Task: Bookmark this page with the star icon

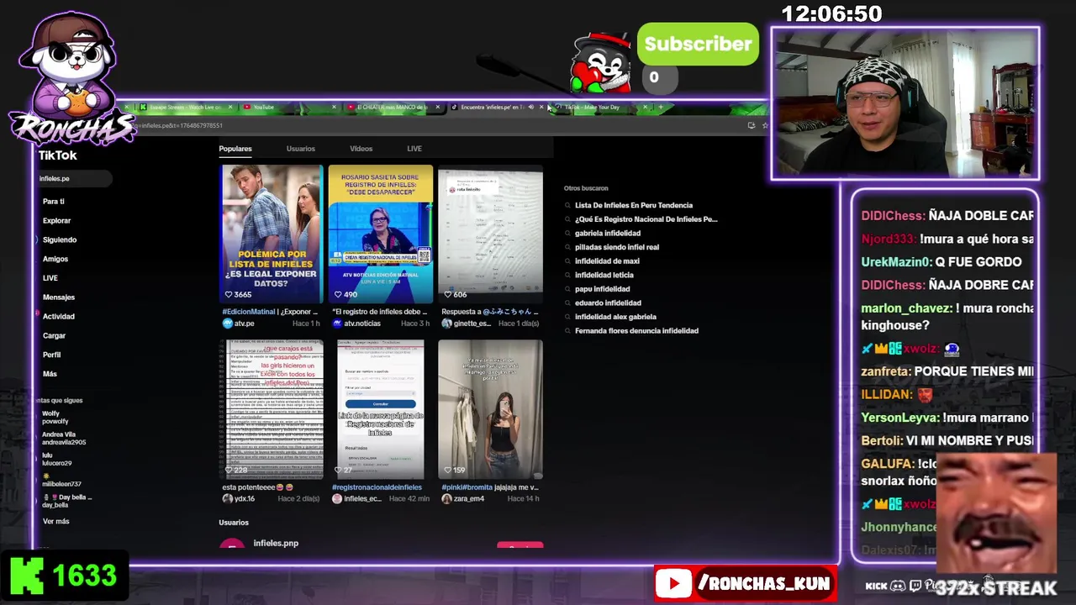Action: (x=764, y=125)
